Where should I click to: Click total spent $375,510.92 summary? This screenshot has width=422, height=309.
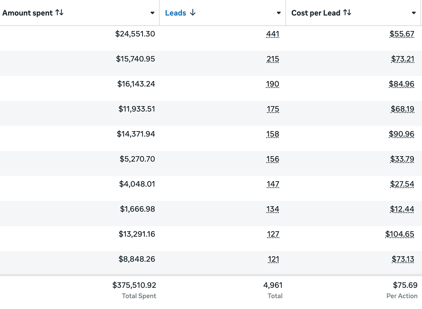click(134, 285)
